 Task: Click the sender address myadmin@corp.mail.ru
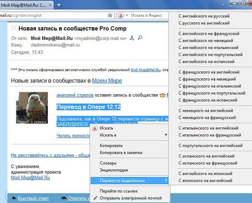(x=100, y=38)
